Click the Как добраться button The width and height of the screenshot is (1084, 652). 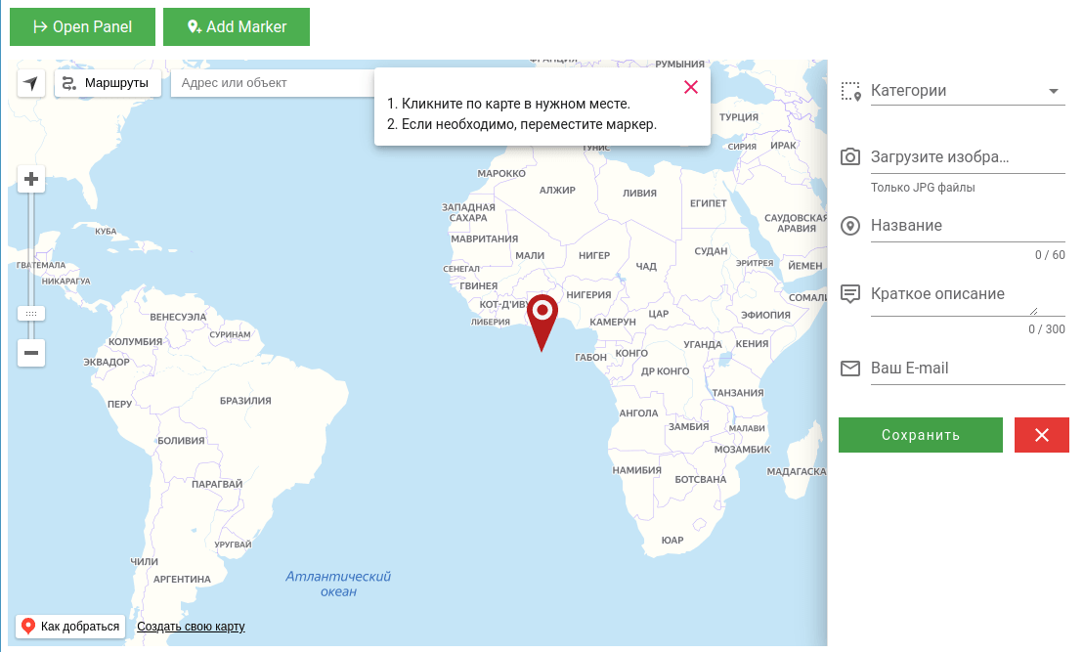point(70,627)
